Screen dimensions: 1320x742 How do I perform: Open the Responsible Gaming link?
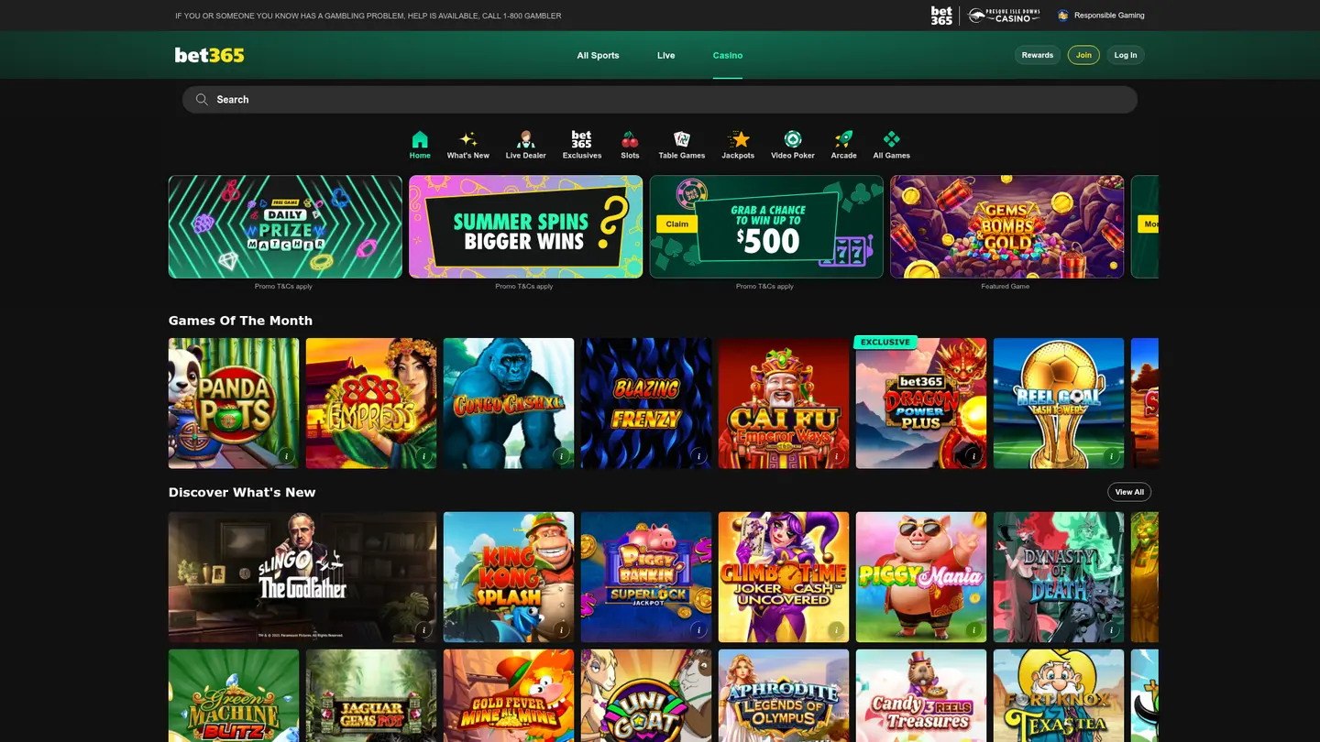[x=1109, y=16]
